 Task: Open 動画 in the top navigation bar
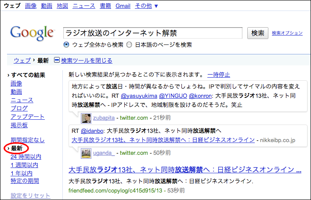[x=47, y=6]
